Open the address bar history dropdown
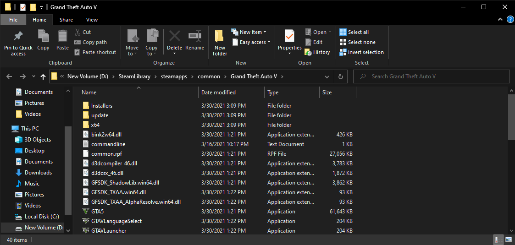Image resolution: width=515 pixels, height=245 pixels. click(327, 77)
